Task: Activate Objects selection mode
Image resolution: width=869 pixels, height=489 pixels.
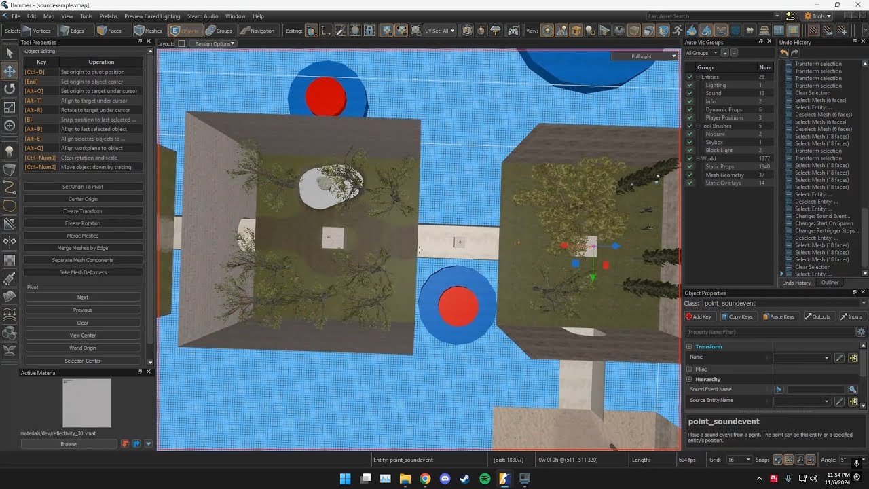Action: point(184,31)
